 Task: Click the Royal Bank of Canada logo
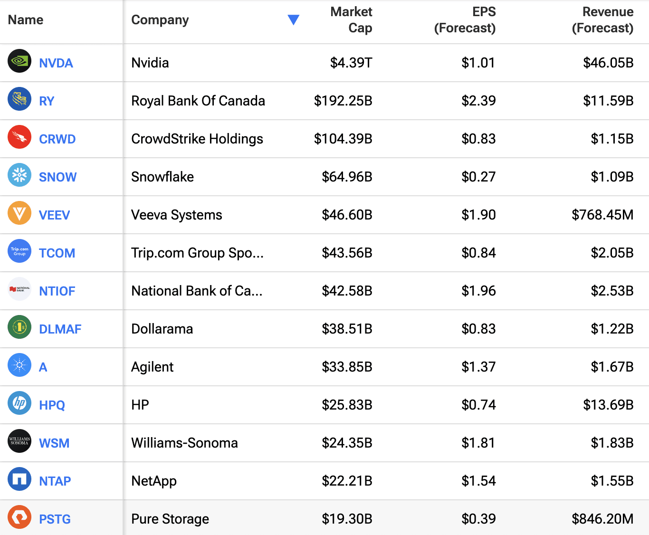19,99
